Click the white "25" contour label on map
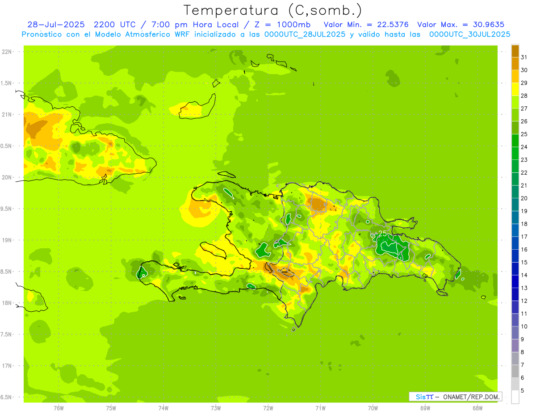 click(382, 233)
